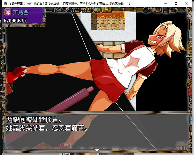
Task: Maximize the game window
Action: pos(176,4)
